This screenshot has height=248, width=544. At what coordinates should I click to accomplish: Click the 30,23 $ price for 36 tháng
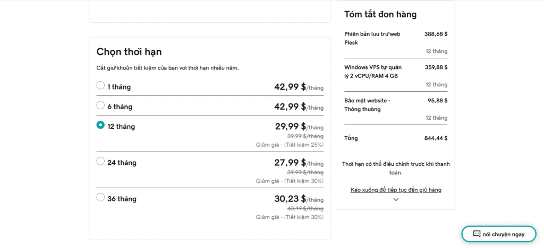pos(290,199)
